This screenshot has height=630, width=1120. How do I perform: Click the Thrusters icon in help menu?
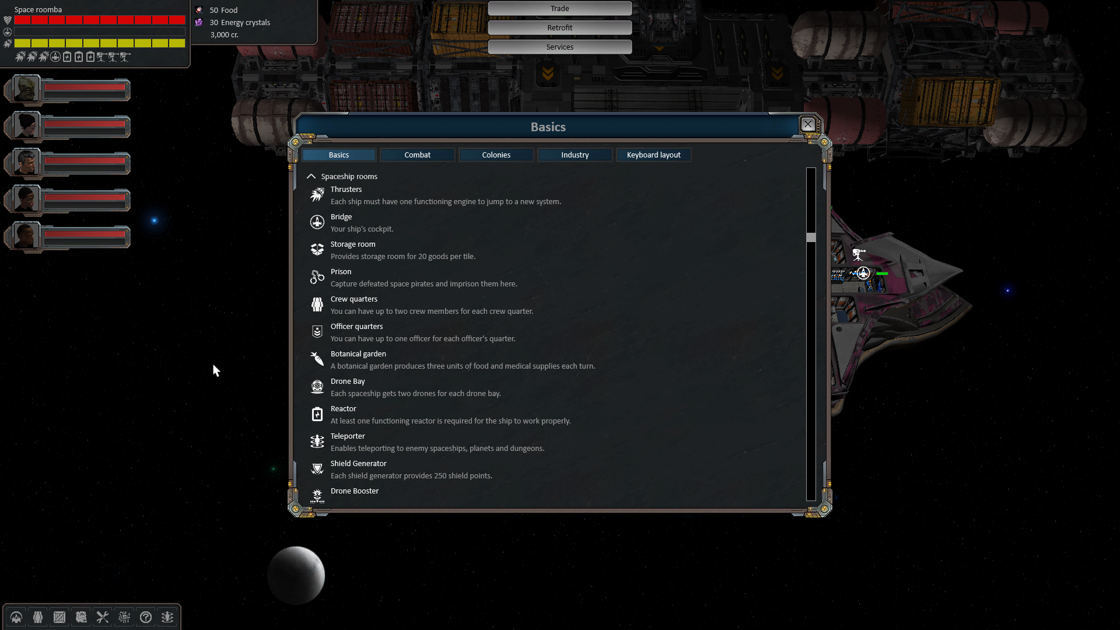coord(317,194)
